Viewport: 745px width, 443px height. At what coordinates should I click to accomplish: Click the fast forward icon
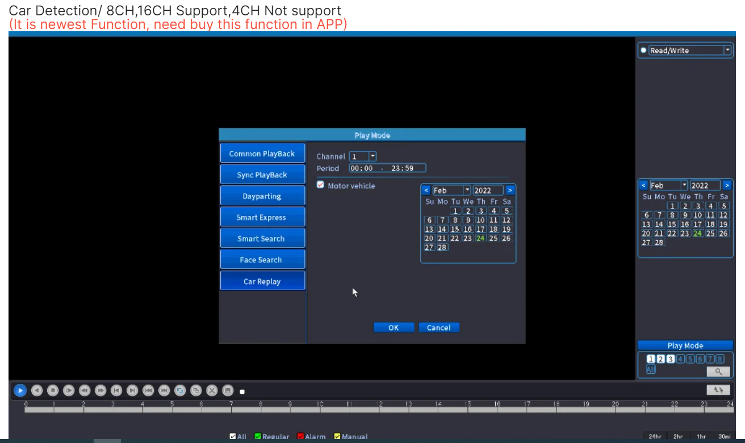pos(101,390)
